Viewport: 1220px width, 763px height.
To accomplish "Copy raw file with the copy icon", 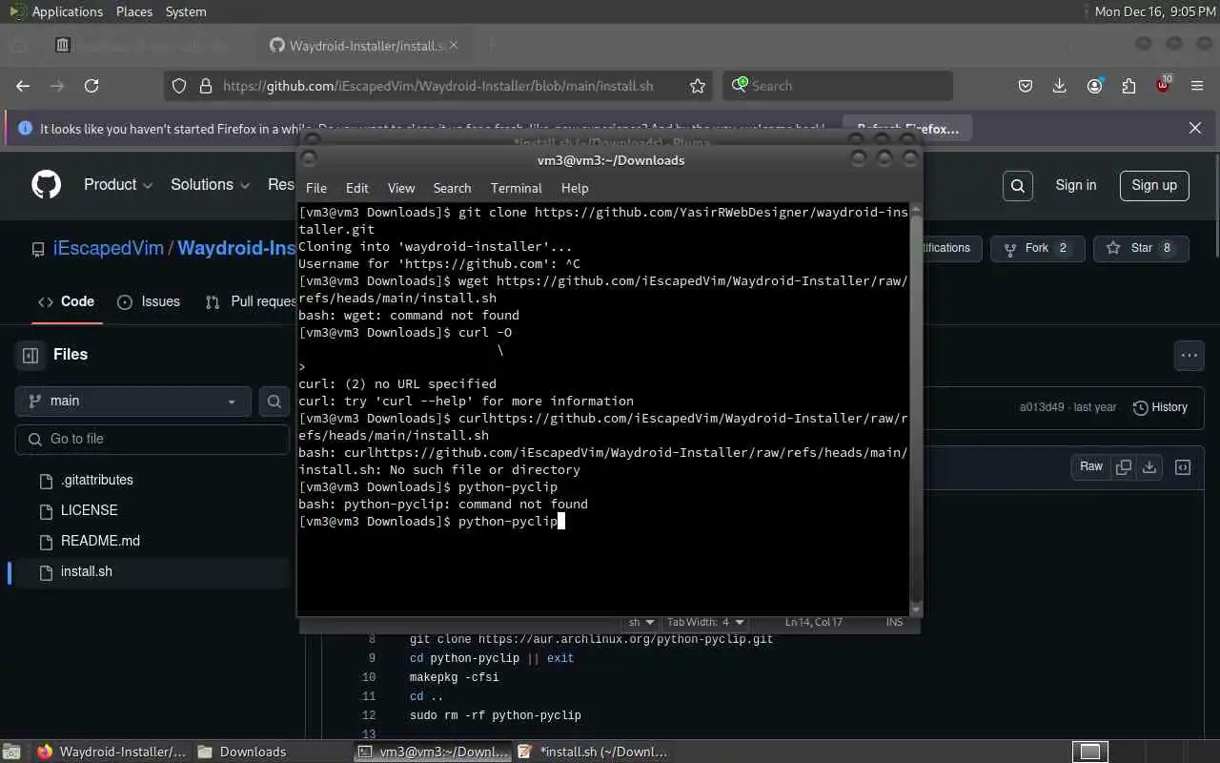I will coord(1124,467).
